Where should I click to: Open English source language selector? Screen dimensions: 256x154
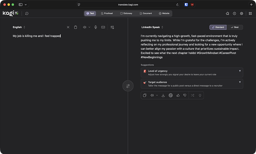coord(19,27)
